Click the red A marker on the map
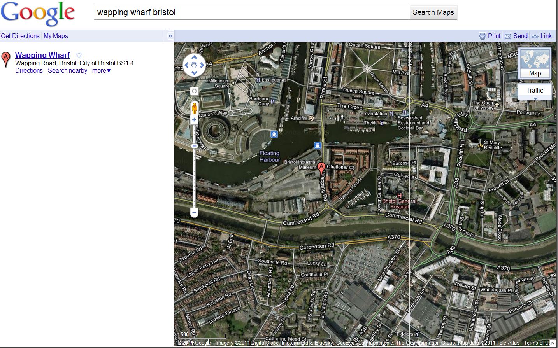This screenshot has height=348, width=558. click(321, 169)
